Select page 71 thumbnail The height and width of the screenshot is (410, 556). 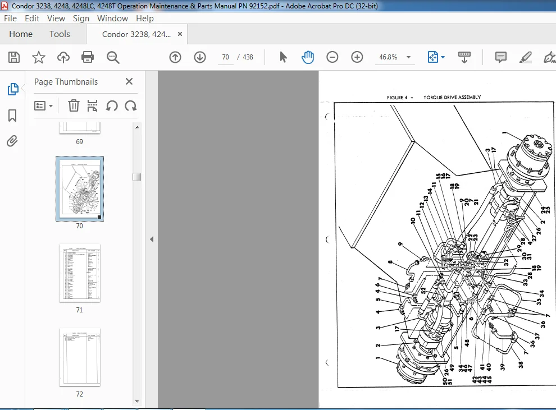pyautogui.click(x=80, y=273)
